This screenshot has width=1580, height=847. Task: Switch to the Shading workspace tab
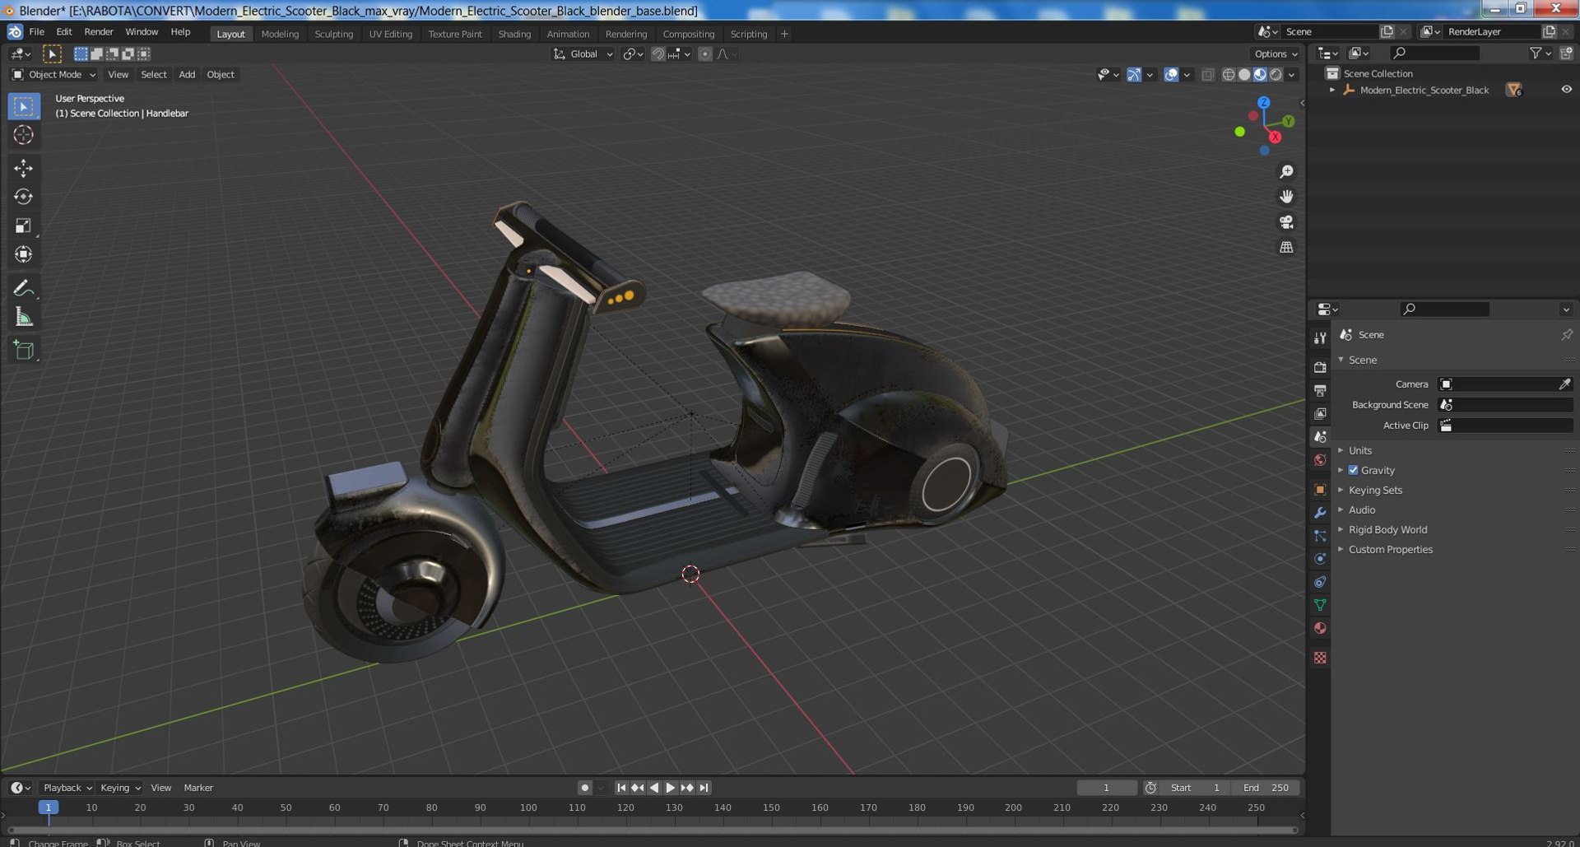click(514, 34)
